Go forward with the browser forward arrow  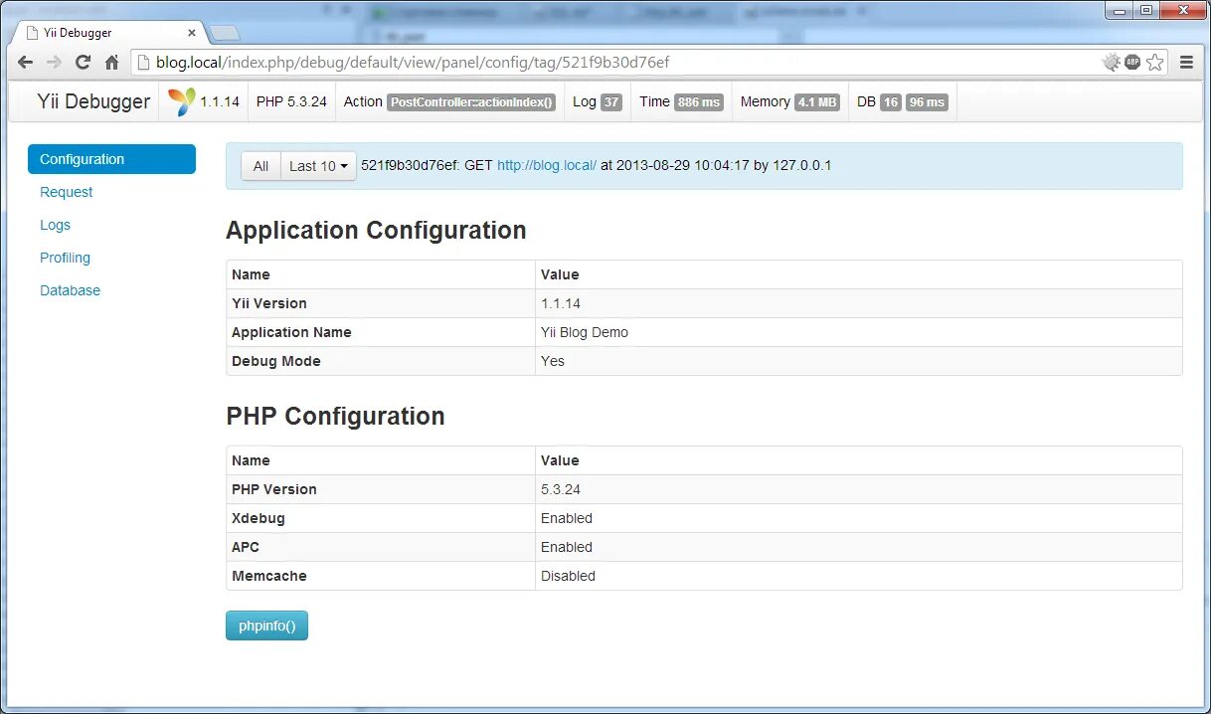click(x=54, y=62)
